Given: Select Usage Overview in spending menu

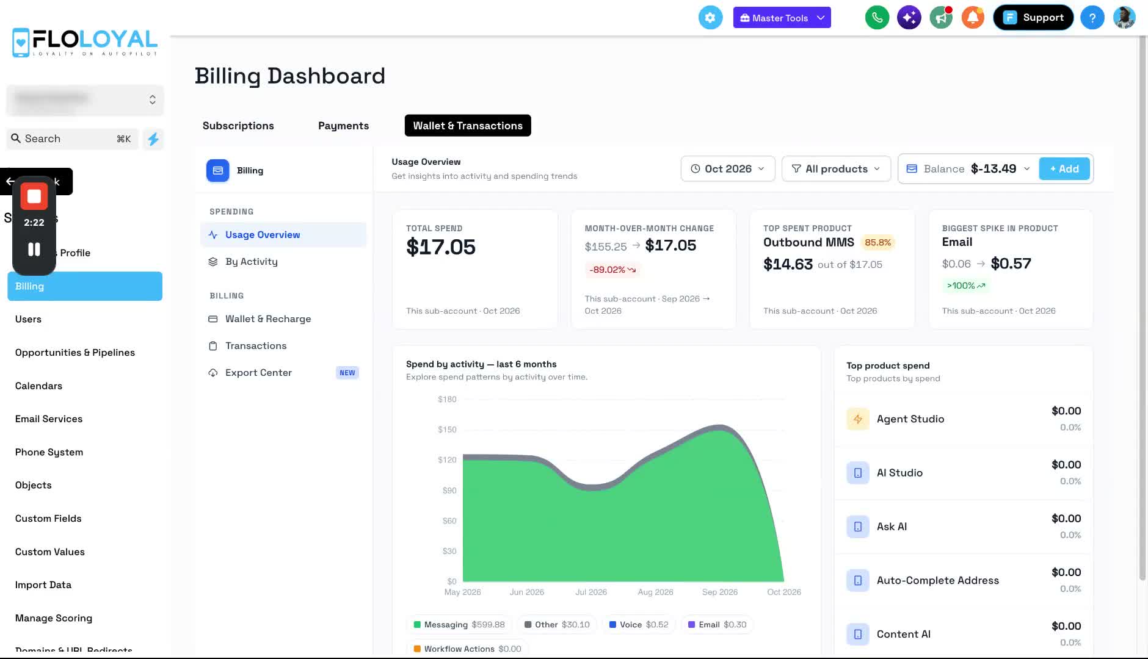Looking at the screenshot, I should click(x=283, y=235).
